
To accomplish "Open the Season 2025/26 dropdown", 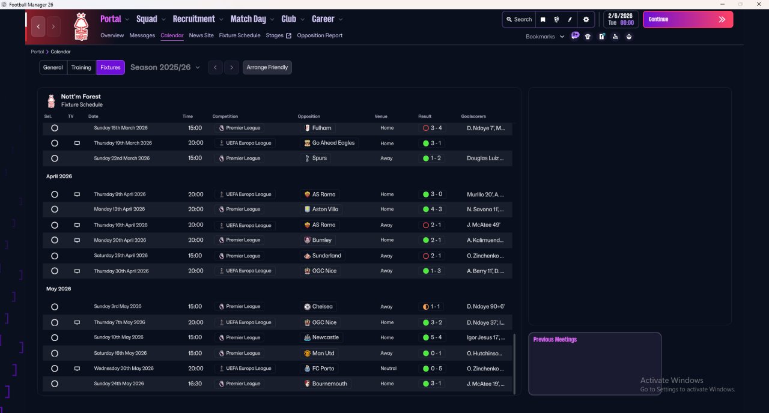I will 165,67.
